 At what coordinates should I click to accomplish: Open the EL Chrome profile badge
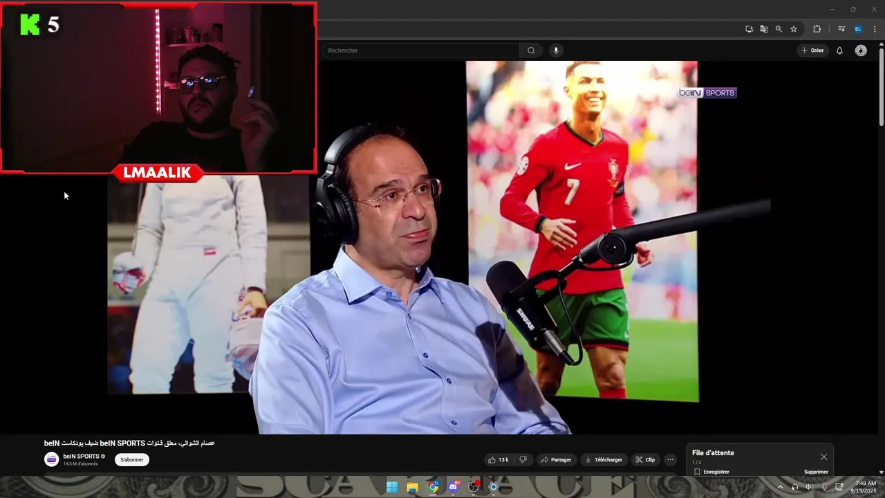pos(858,29)
